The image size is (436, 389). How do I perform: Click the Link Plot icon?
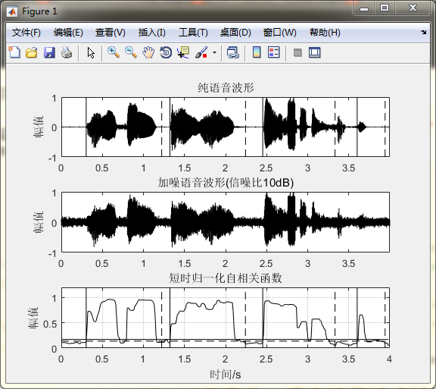[x=232, y=52]
